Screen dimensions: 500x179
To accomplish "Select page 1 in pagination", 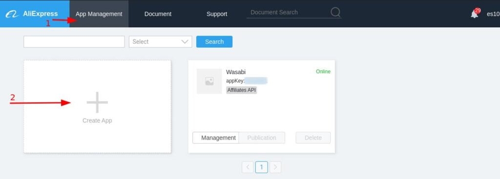I will 262,167.
